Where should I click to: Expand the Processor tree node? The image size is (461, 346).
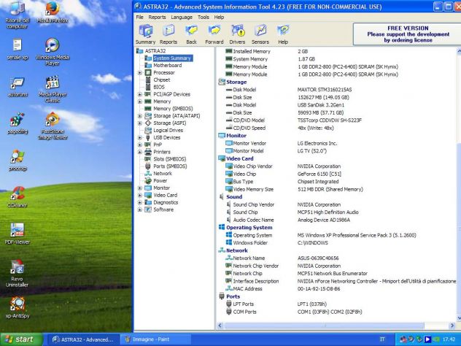140,73
